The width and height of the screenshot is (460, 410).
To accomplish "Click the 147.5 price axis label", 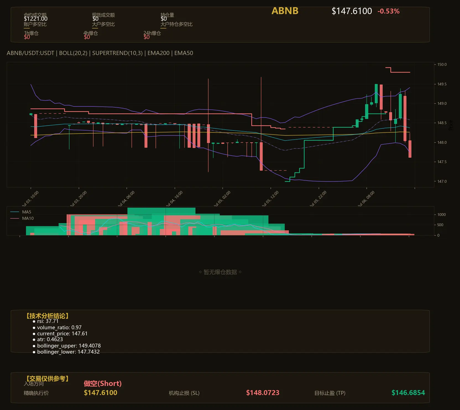I will coord(442,162).
